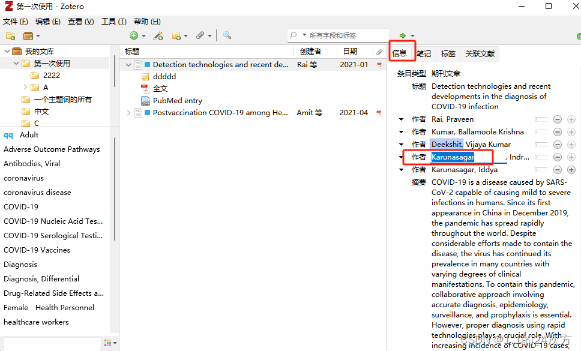This screenshot has height=351, width=581.
Task: Sort items by 创建者 column header
Action: 315,52
